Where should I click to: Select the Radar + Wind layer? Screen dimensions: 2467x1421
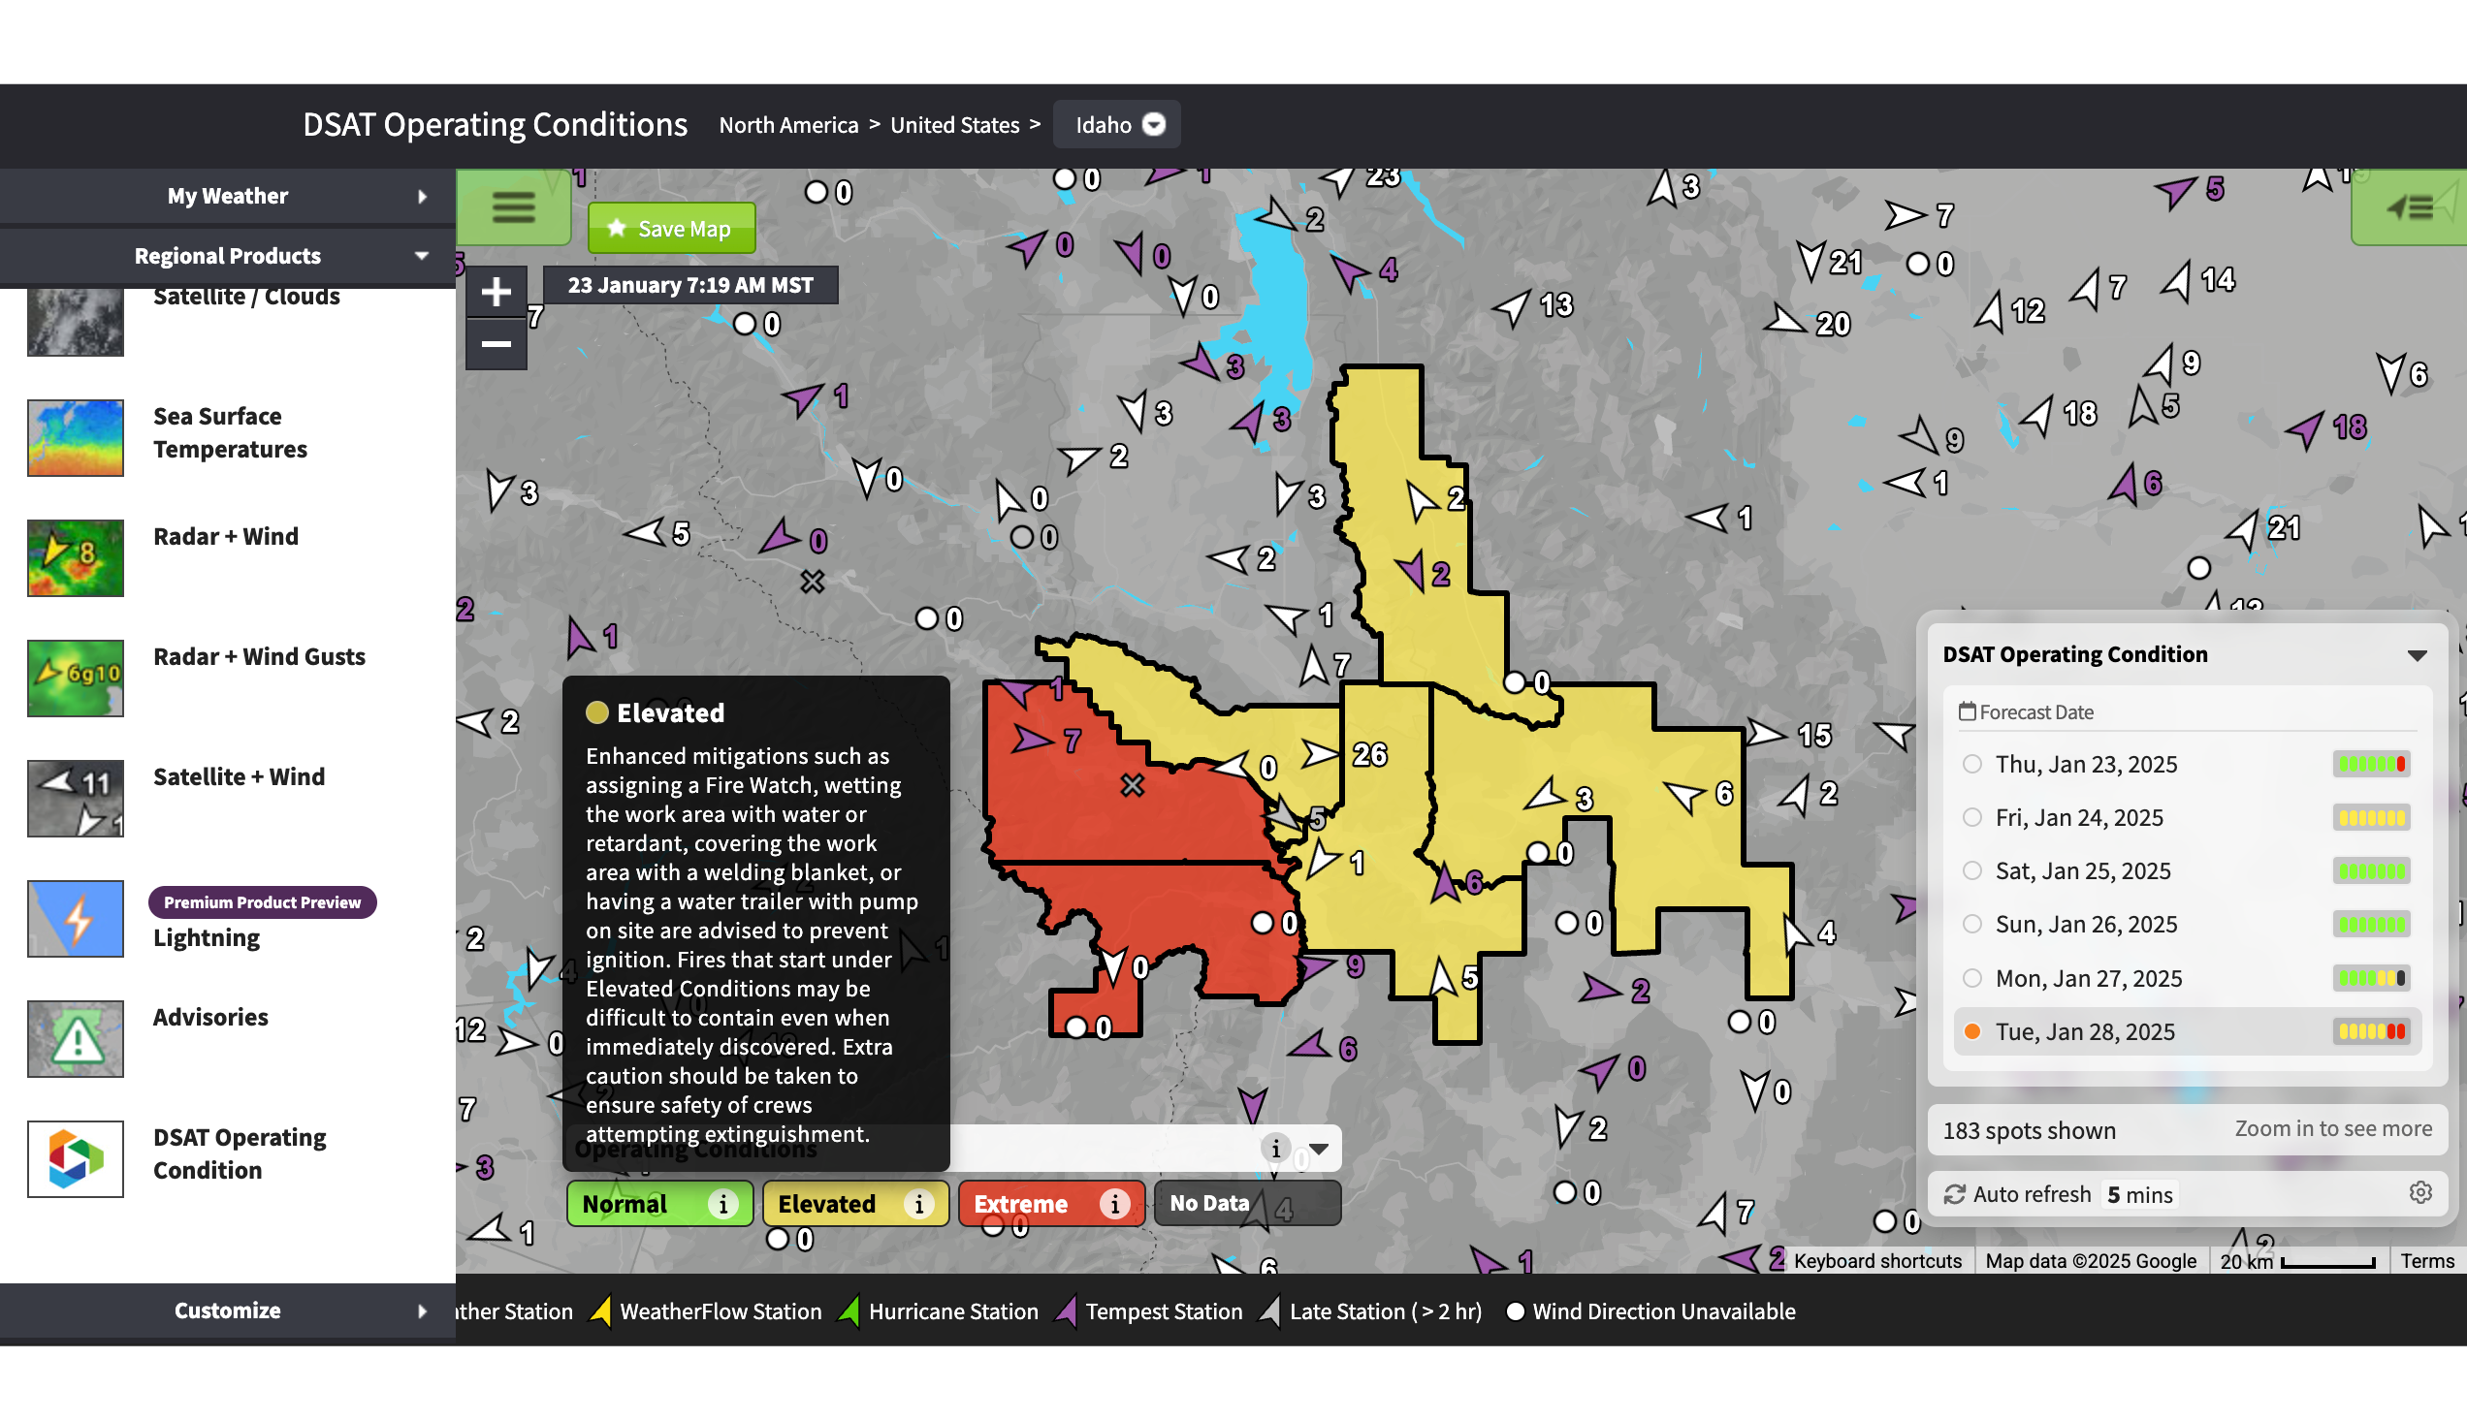226,536
